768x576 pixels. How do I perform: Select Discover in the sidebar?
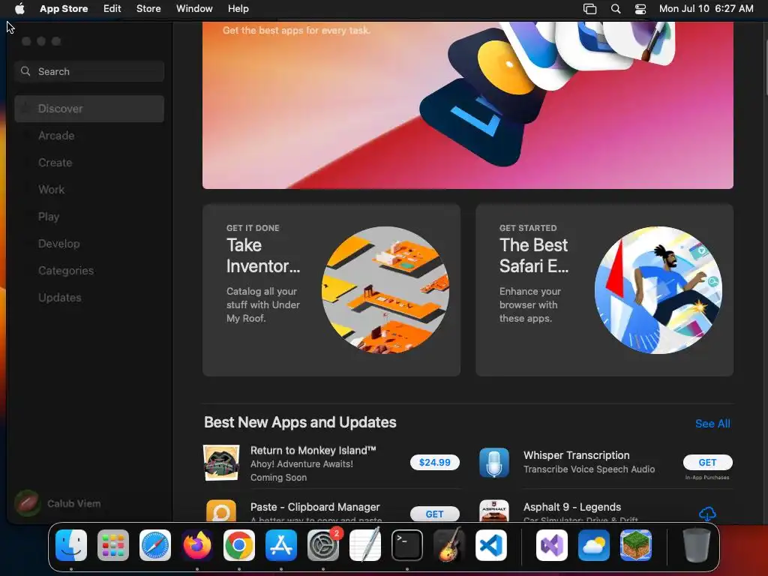[x=89, y=109]
